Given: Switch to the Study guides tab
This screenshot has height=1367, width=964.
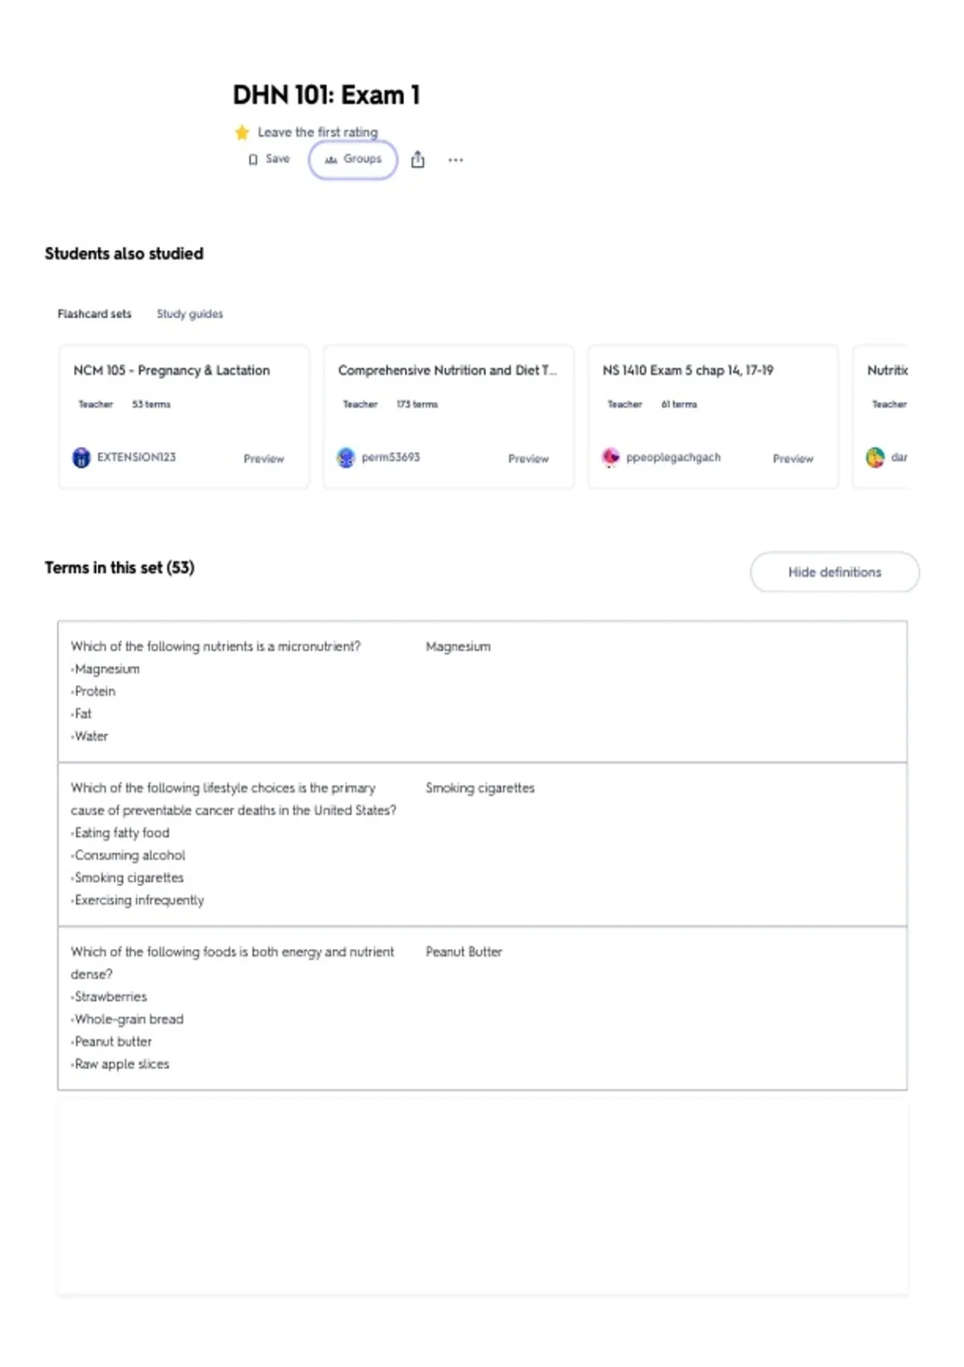Looking at the screenshot, I should (190, 314).
